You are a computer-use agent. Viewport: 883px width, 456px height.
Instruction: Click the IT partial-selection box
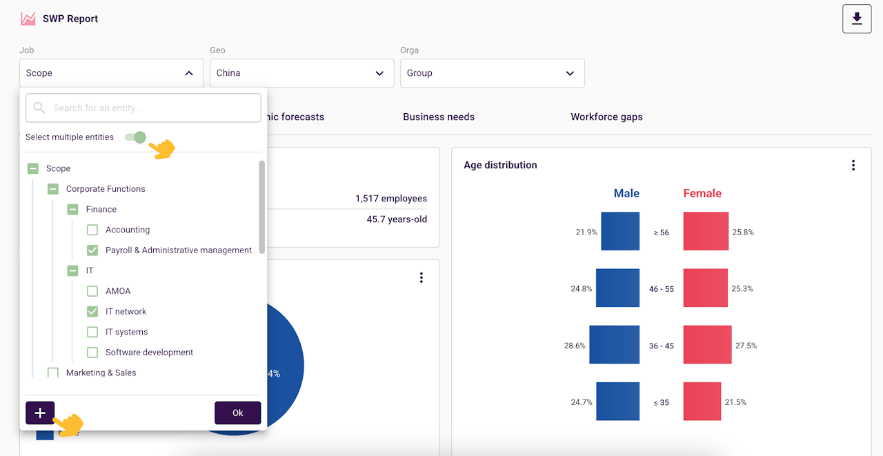click(x=72, y=270)
